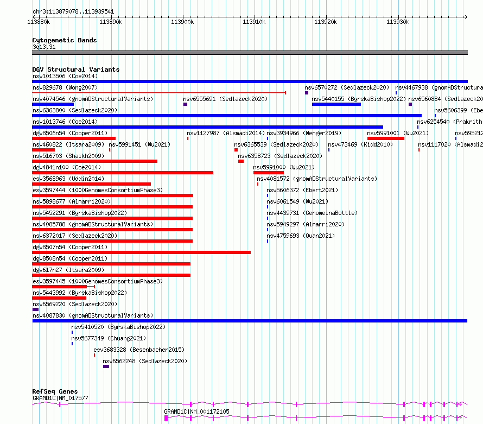Click esv3597445 (1000GenomesConsortiumPhase3) label

click(x=98, y=281)
